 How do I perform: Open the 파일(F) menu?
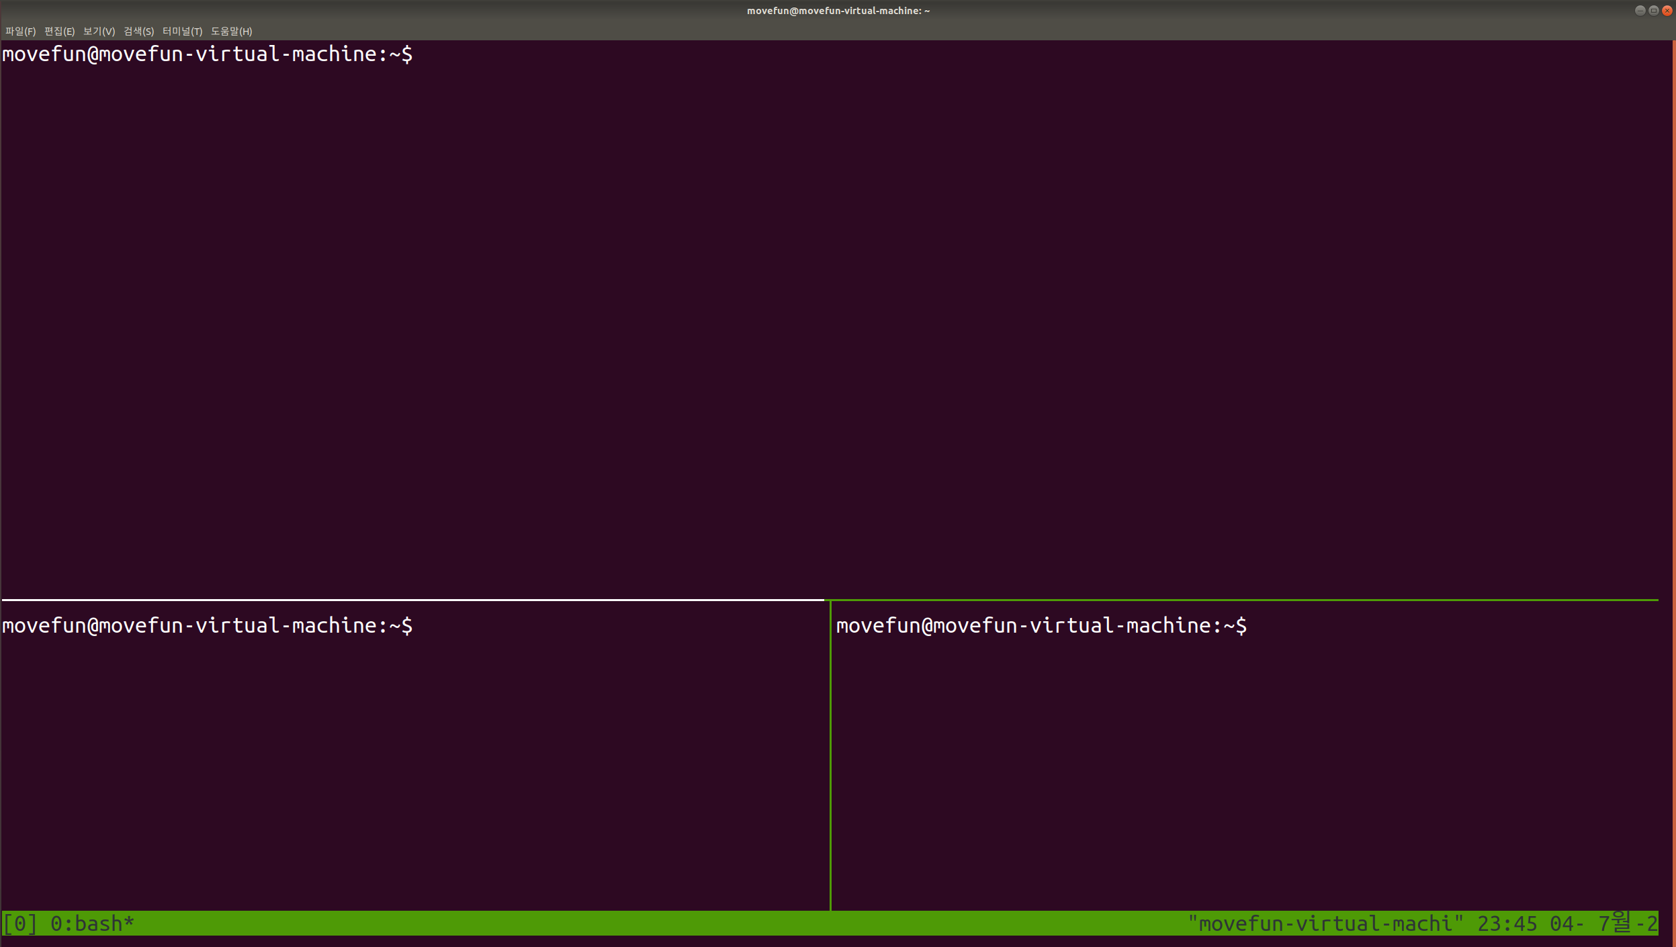(20, 31)
